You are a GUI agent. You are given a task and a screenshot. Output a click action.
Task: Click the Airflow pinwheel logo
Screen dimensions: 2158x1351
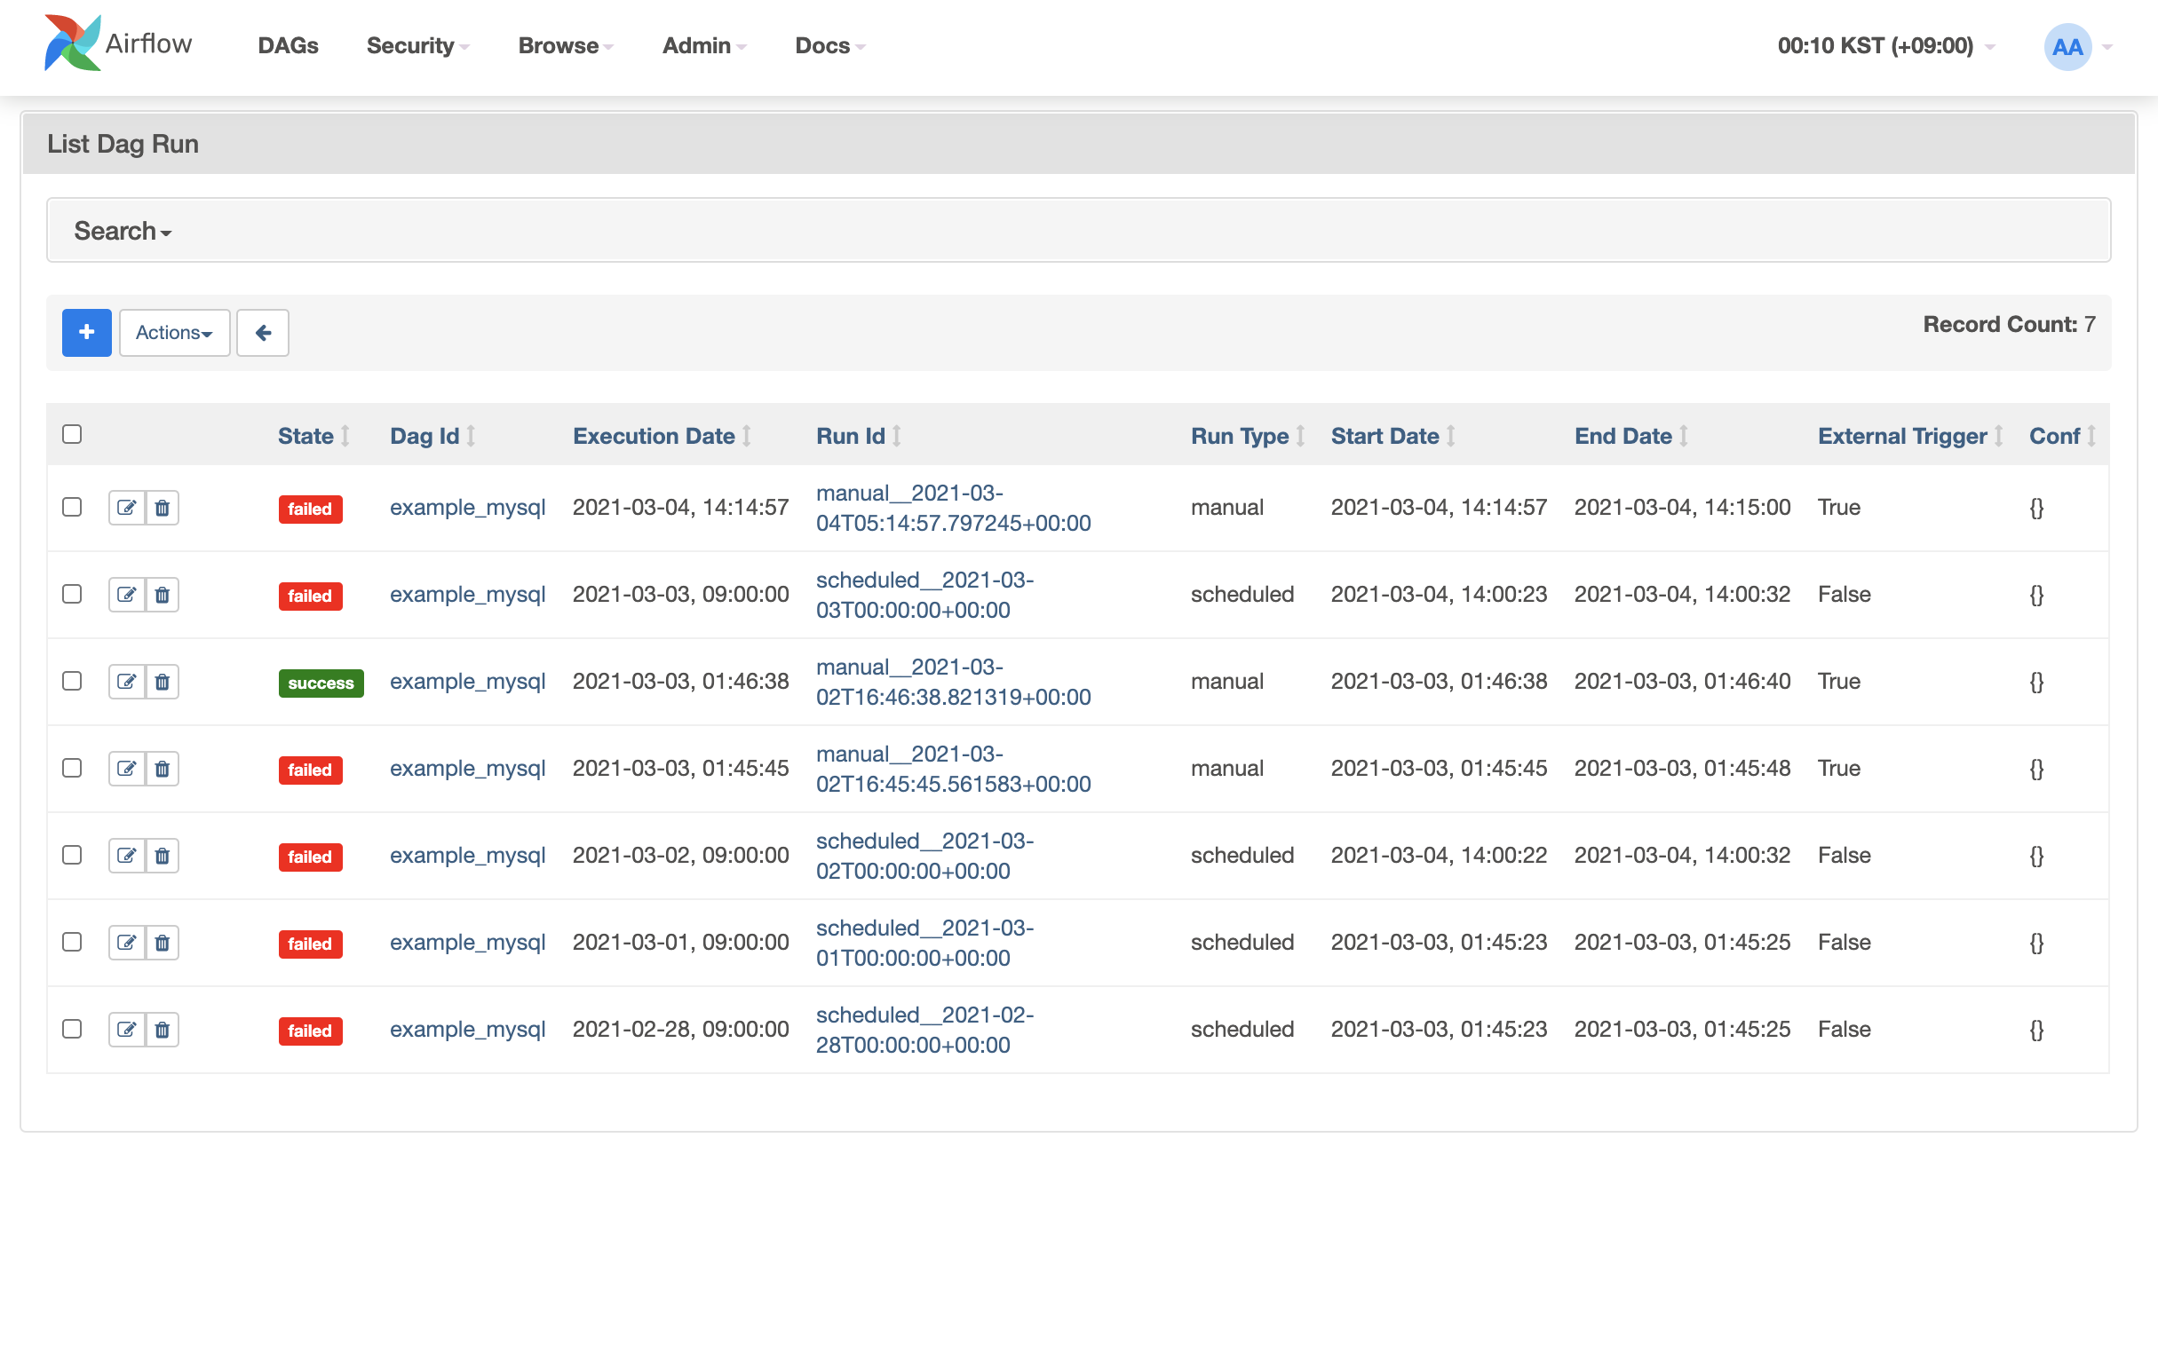[72, 43]
